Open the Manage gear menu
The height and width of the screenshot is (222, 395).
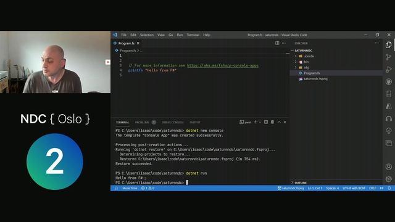388,179
